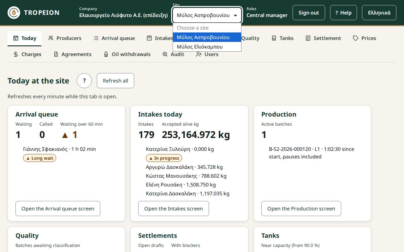Screen dimensions: 404x252
Task: Click the Refresh all button
Action: tap(116, 81)
